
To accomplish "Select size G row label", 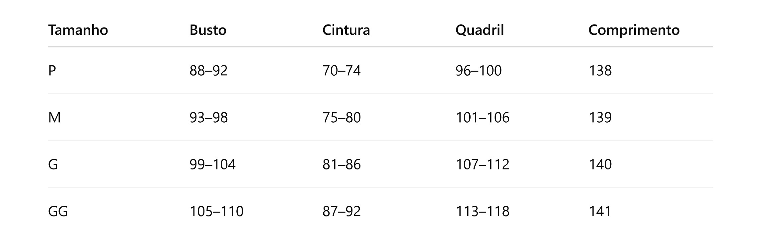I will point(53,164).
